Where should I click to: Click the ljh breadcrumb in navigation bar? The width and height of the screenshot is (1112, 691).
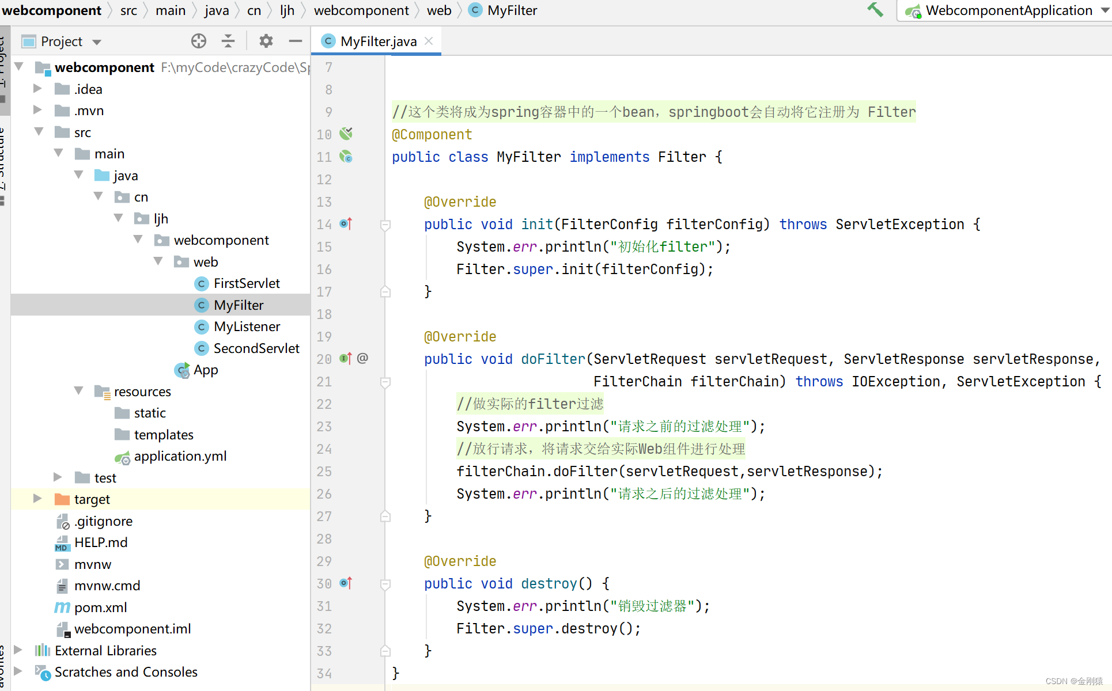point(287,10)
